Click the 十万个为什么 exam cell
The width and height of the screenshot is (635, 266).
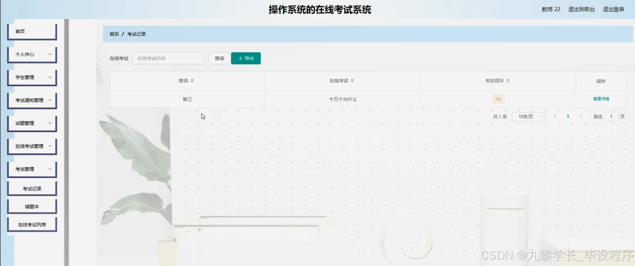[343, 99]
